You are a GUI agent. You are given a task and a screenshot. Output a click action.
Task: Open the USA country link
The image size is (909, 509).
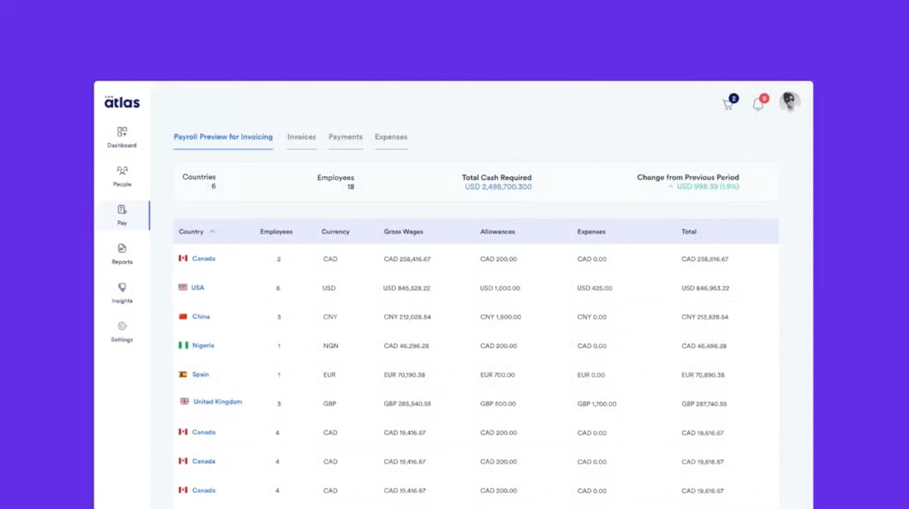coord(198,287)
